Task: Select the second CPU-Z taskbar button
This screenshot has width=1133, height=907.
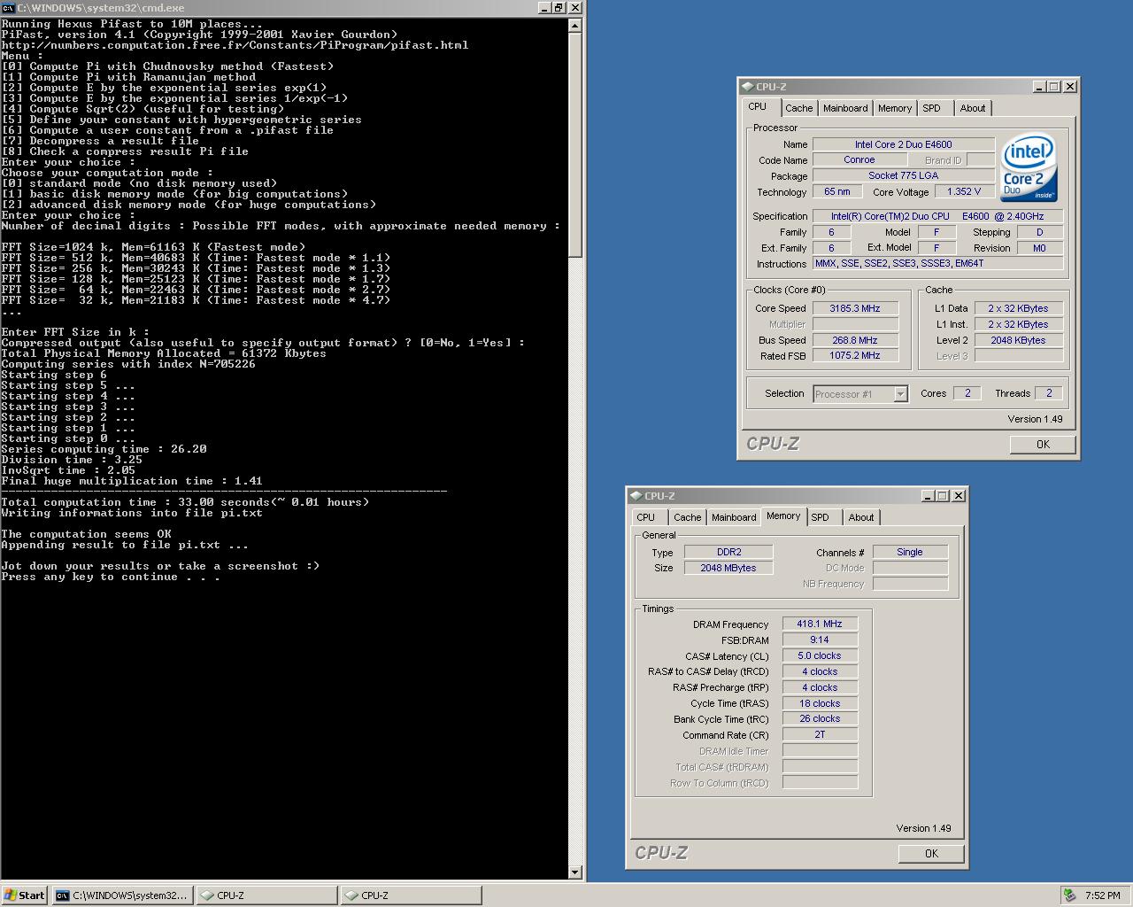Action: [411, 895]
